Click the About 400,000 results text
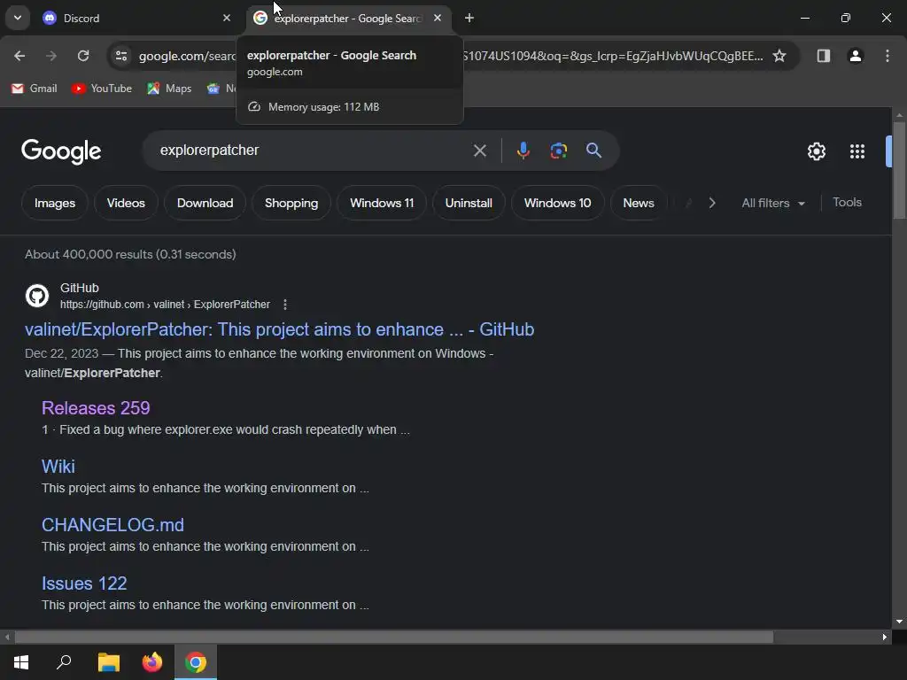Image resolution: width=907 pixels, height=680 pixels. click(130, 254)
